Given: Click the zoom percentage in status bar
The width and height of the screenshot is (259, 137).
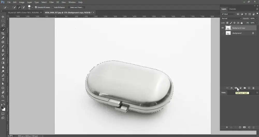Looking at the screenshot, I should [x=10, y=136].
